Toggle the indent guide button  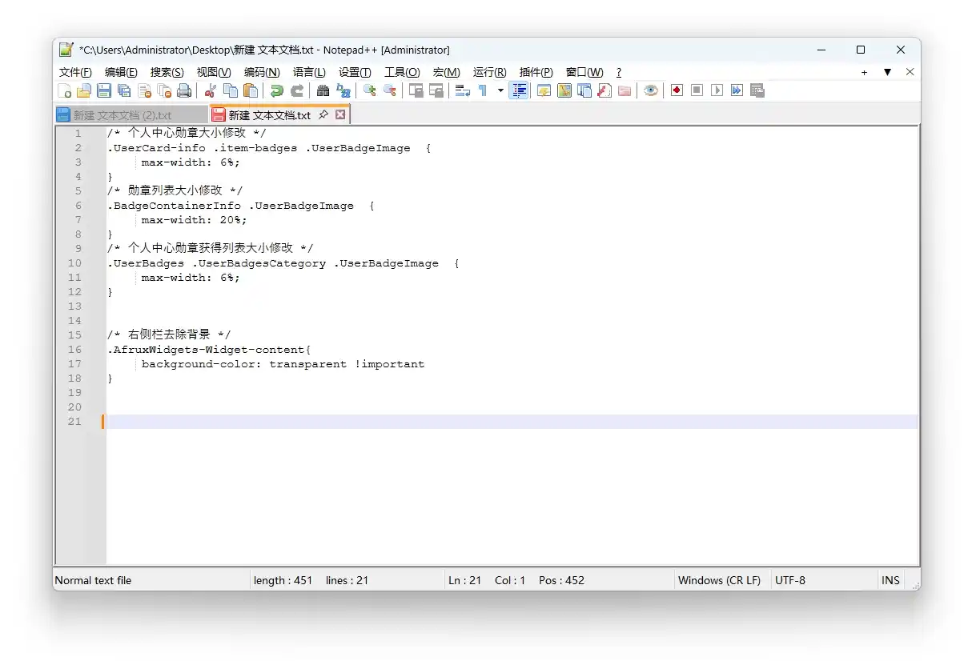pyautogui.click(x=519, y=90)
